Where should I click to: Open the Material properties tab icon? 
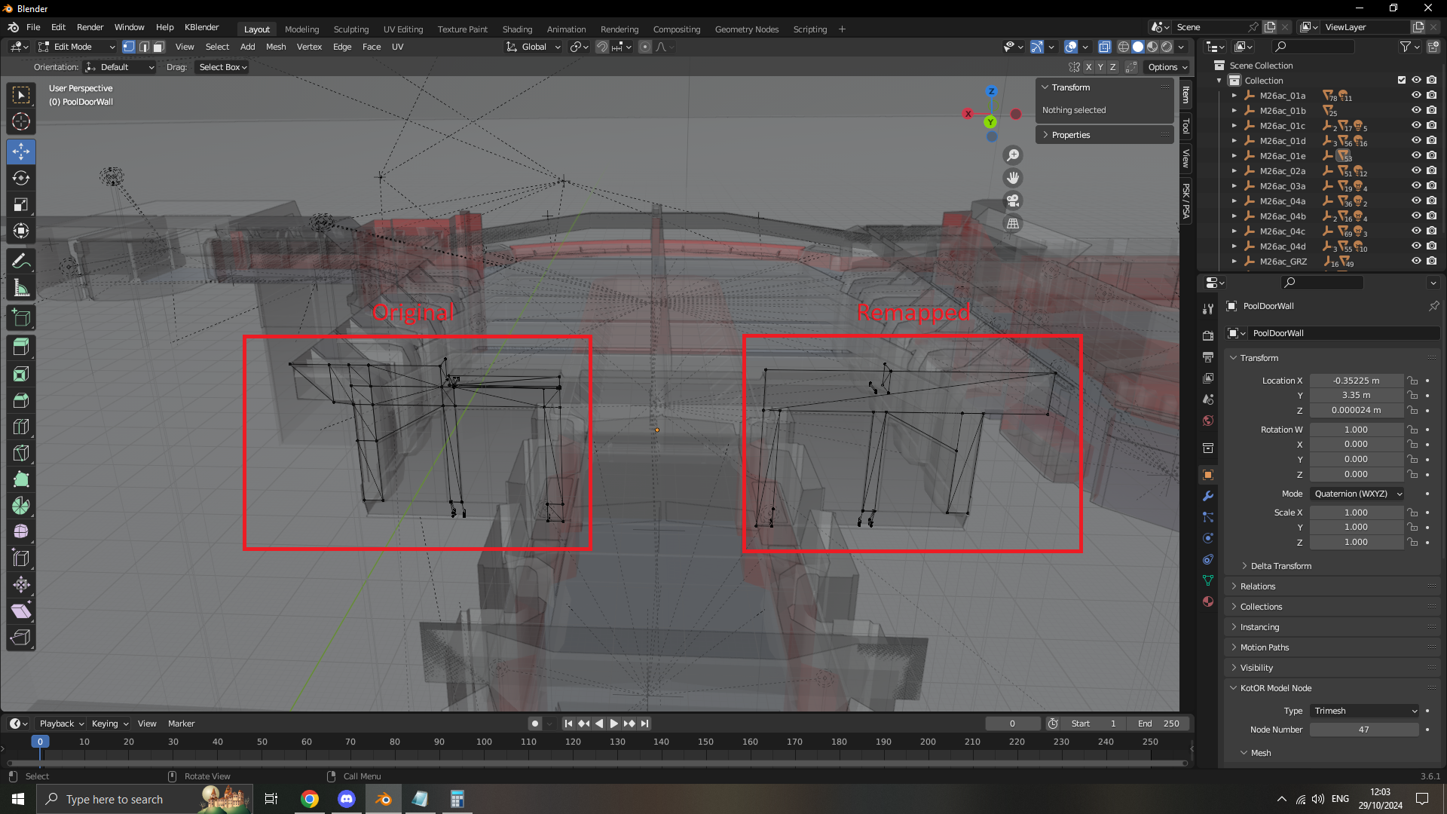[x=1208, y=601]
